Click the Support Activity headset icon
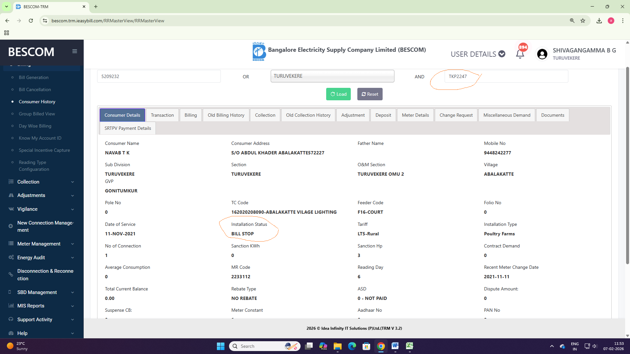 [x=11, y=319]
